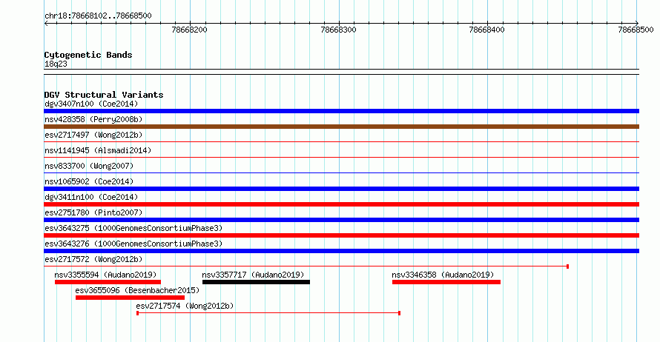Click the Cytogenetic Bands track title

(88, 55)
